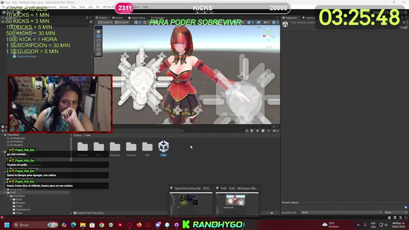Select All Materials in Favorites
The image size is (409, 230).
[17, 138]
